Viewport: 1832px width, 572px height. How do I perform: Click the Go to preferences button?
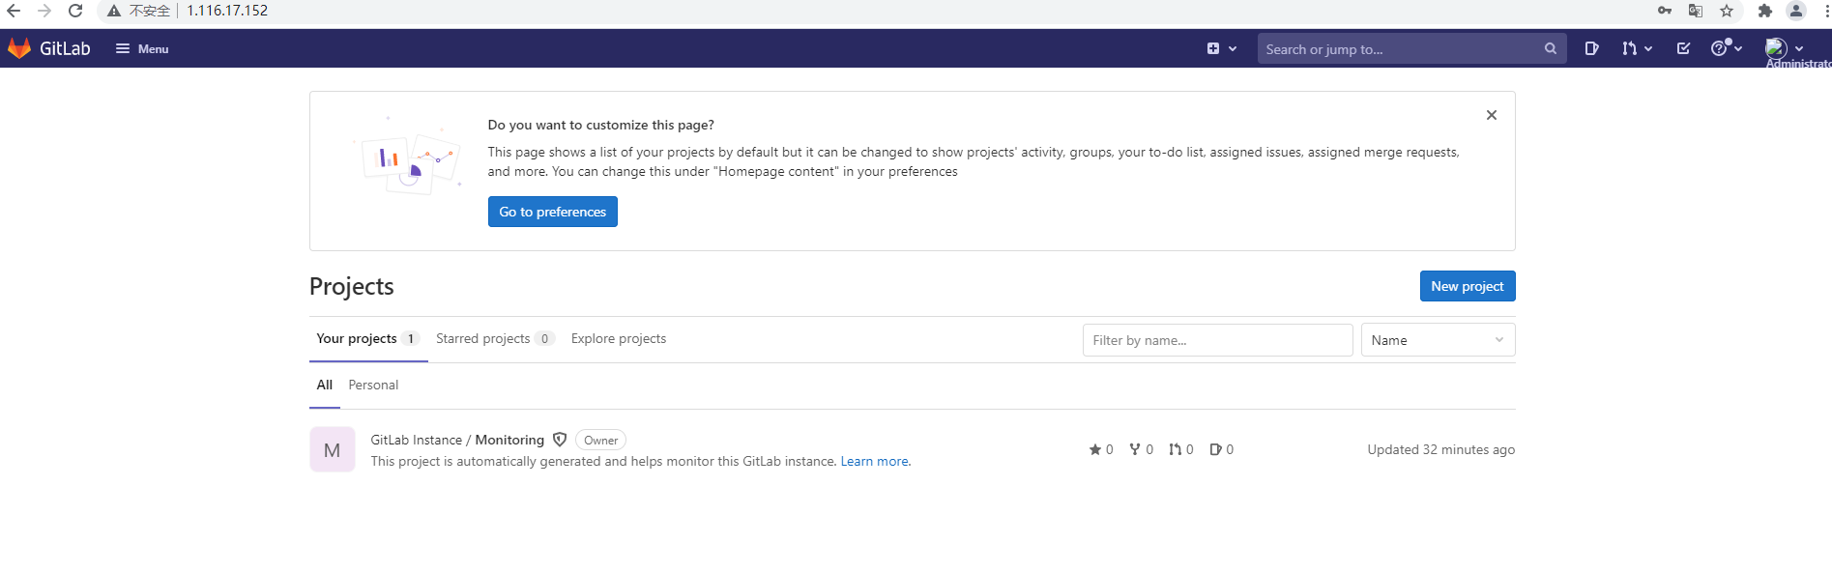[x=552, y=212]
